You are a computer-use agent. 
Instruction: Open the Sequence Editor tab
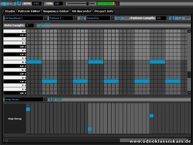pos(56,11)
